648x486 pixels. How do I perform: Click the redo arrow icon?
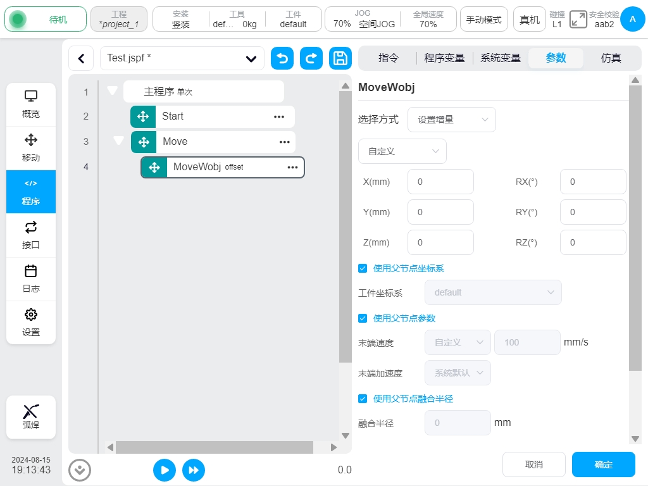[311, 58]
